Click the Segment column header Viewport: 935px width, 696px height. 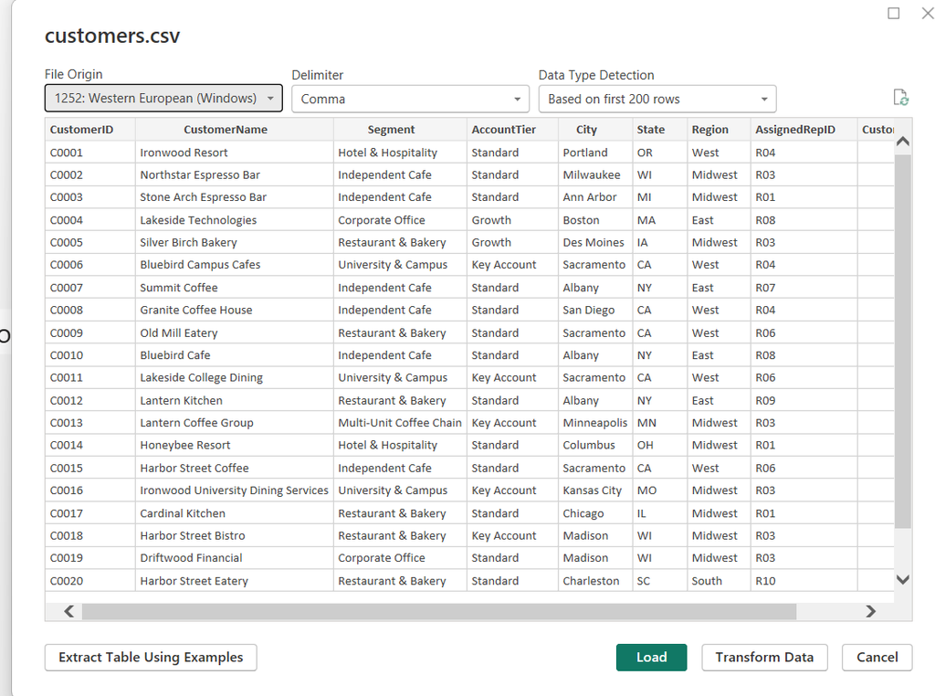pyautogui.click(x=400, y=130)
